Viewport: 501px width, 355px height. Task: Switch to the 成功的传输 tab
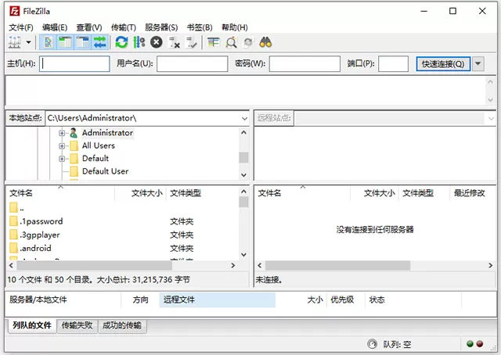point(122,325)
